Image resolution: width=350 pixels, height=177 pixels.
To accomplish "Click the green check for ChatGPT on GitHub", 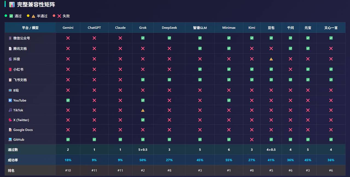I will pos(94,140).
